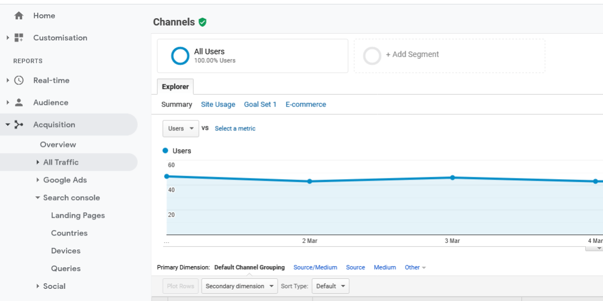
Task: Select Source/Medium as primary dimension
Action: (315, 268)
